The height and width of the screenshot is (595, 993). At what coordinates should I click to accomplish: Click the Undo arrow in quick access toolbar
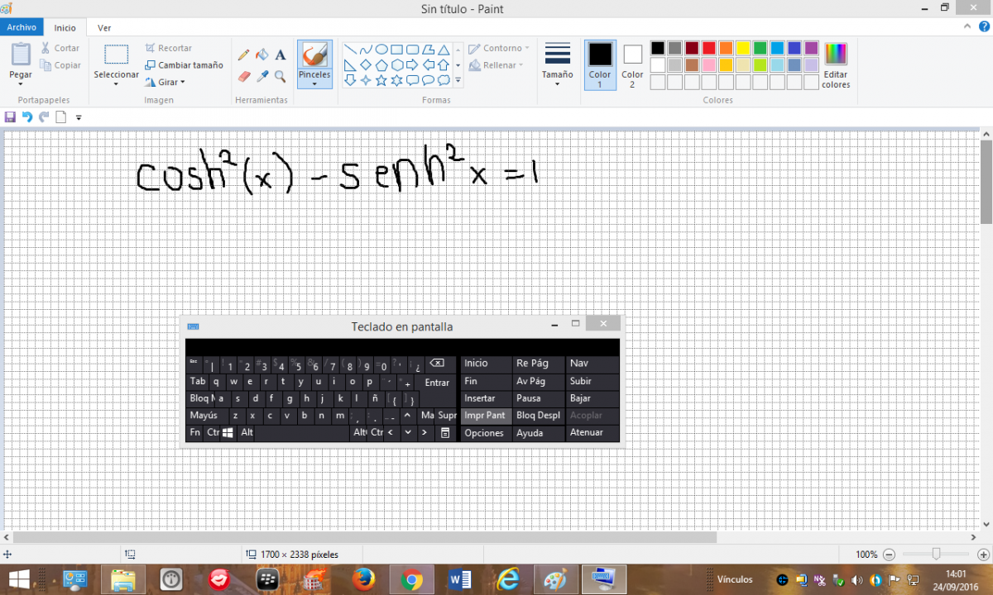tap(27, 117)
